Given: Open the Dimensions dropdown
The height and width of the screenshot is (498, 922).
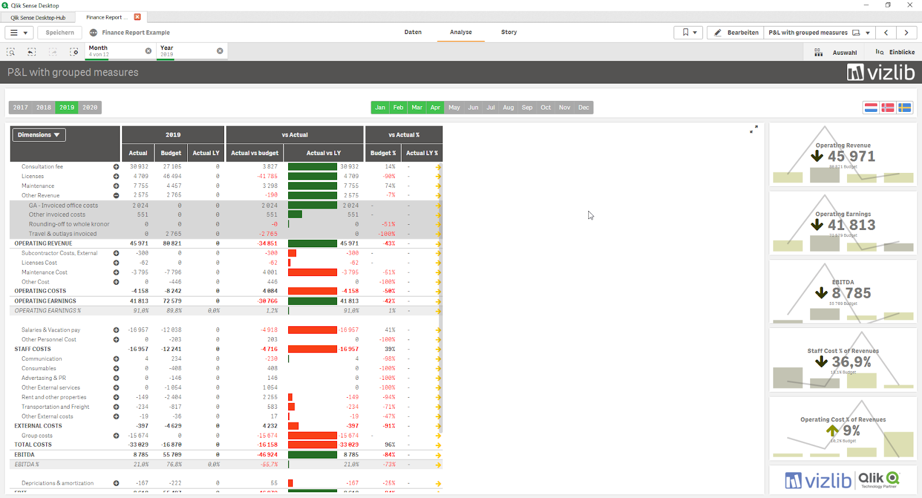Looking at the screenshot, I should click(x=39, y=135).
